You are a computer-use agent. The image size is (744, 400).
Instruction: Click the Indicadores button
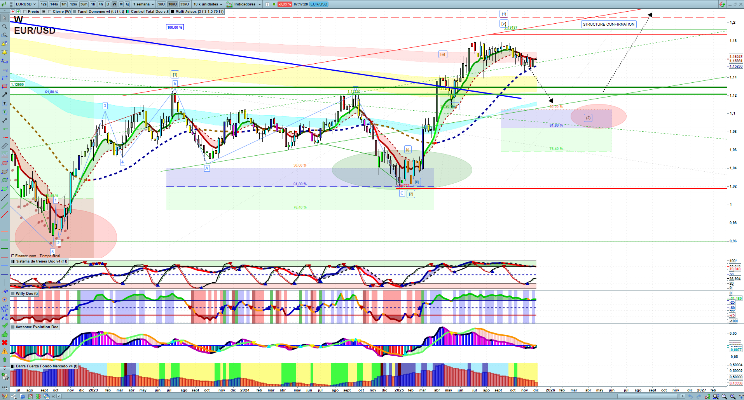click(x=241, y=4)
